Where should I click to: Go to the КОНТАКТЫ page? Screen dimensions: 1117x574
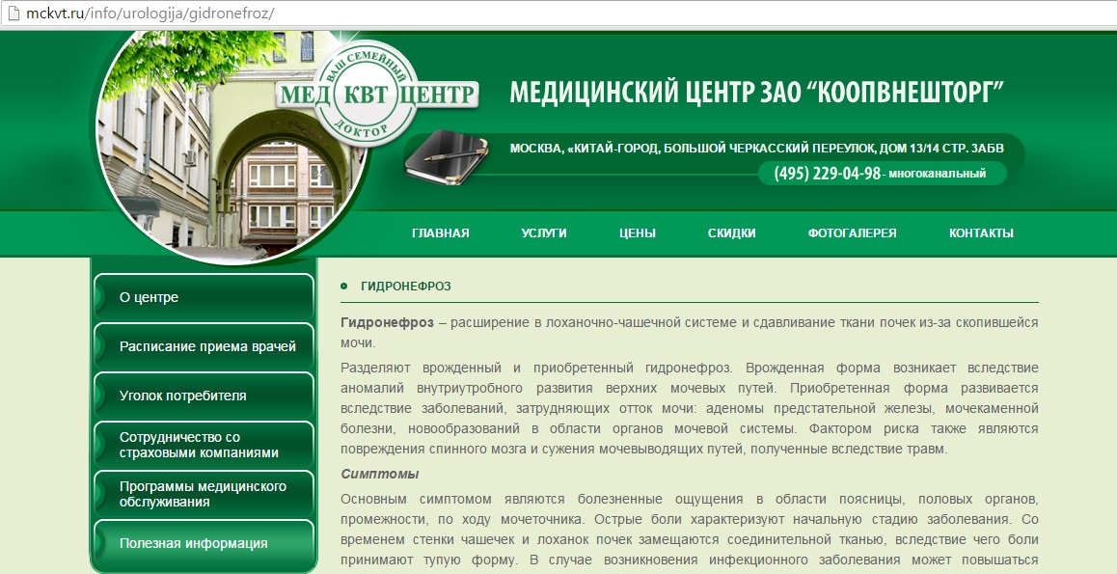(981, 232)
